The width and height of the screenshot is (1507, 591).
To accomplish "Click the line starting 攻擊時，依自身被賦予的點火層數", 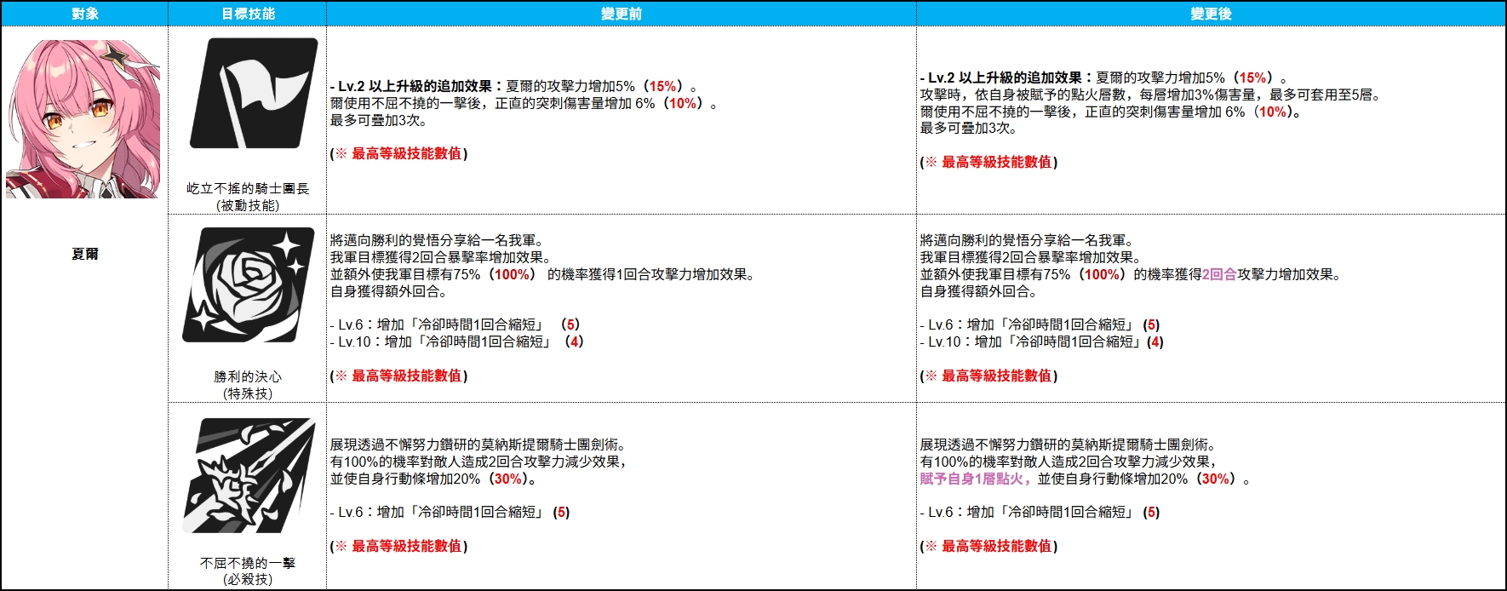I will [1149, 95].
